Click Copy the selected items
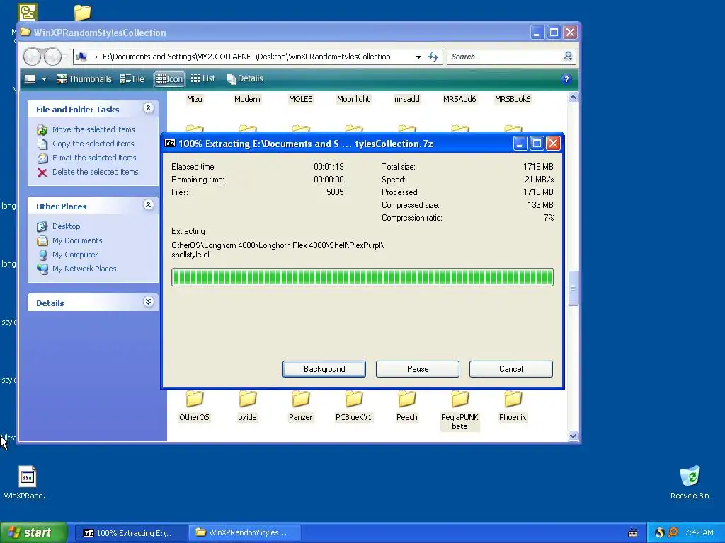Screen dimensions: 725x543 pos(93,144)
